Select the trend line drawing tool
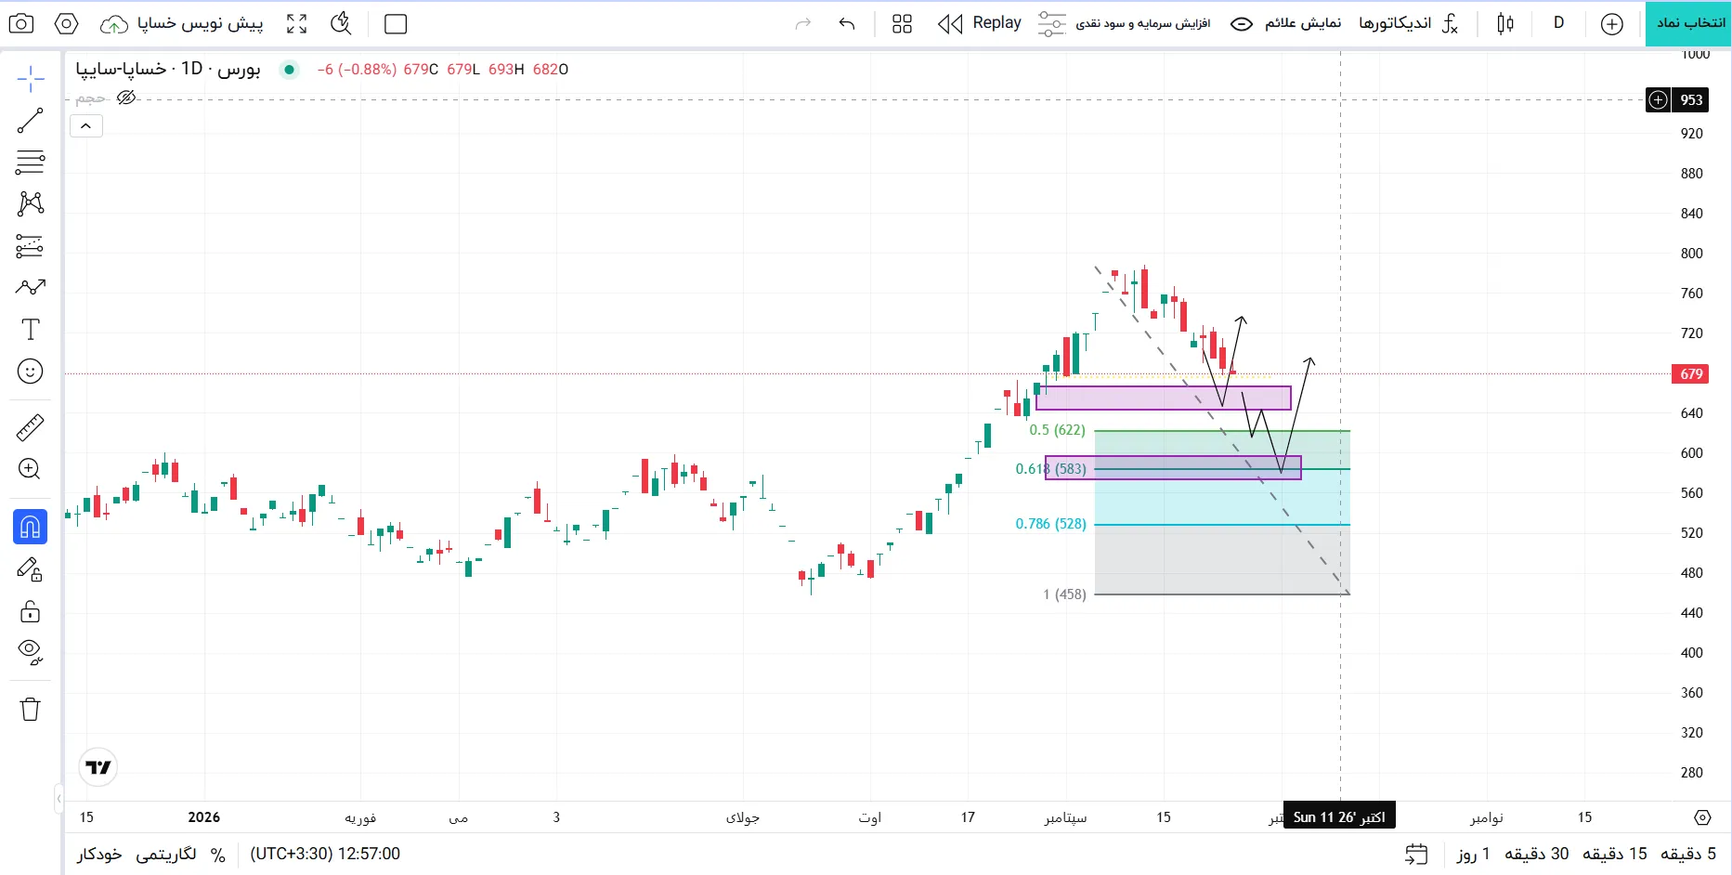 tap(31, 121)
